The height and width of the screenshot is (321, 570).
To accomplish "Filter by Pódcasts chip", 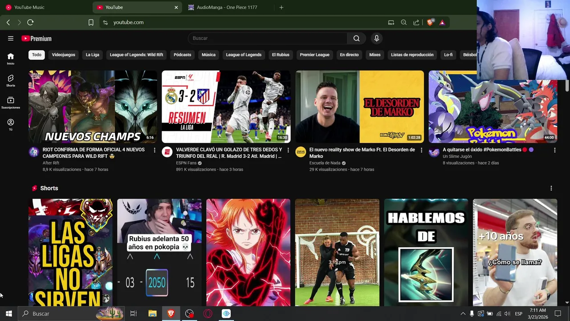I will click(x=183, y=55).
